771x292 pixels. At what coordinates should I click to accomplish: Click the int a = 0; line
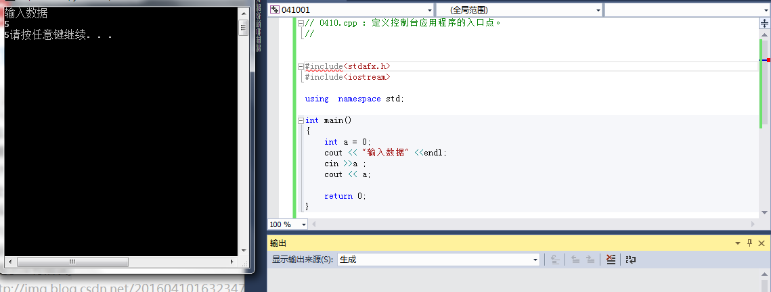point(347,142)
